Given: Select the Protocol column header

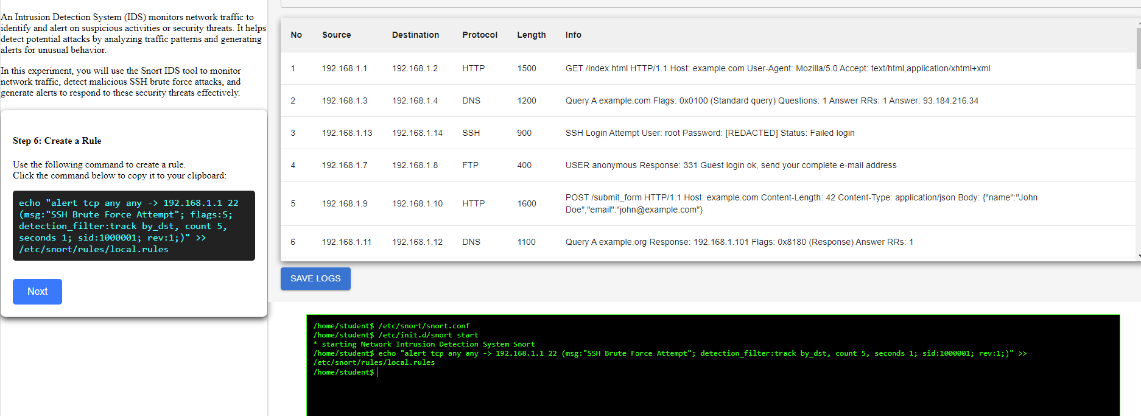Looking at the screenshot, I should [x=479, y=35].
